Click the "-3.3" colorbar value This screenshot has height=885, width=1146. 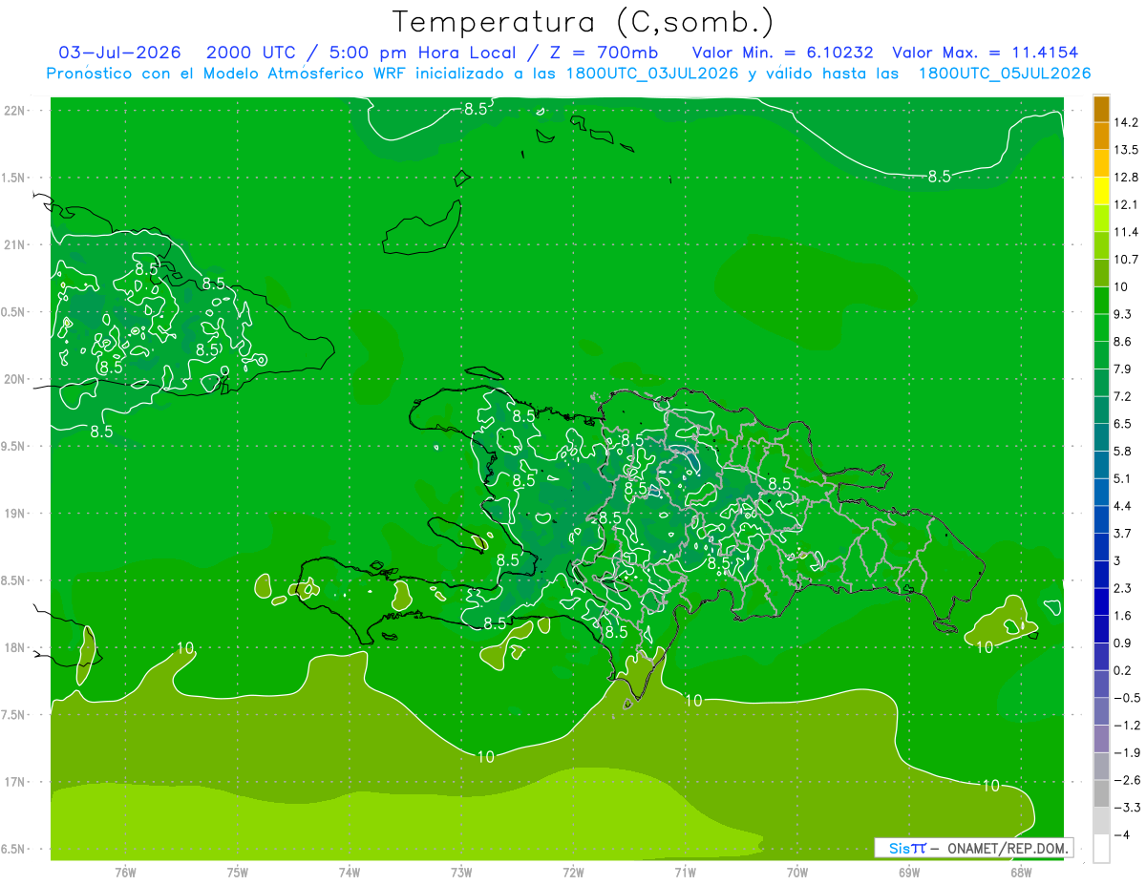click(1127, 808)
